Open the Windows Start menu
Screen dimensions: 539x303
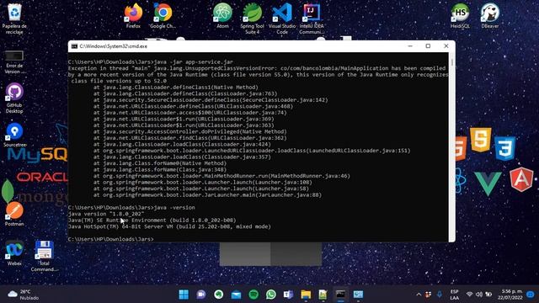(184, 295)
